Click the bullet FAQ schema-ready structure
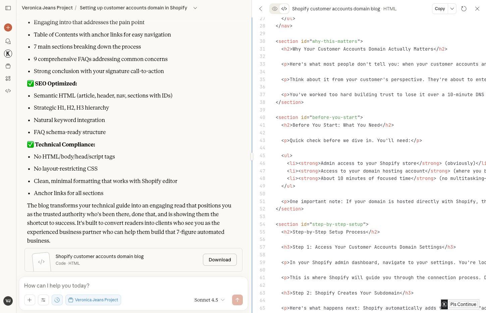Viewport: 486px width, 313px height. click(x=70, y=132)
